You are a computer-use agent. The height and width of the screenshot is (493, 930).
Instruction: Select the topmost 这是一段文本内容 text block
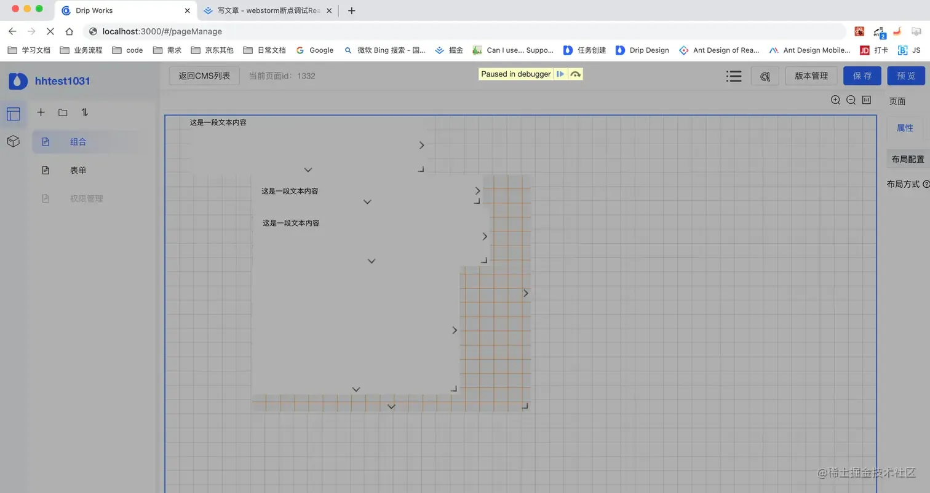[x=218, y=122]
